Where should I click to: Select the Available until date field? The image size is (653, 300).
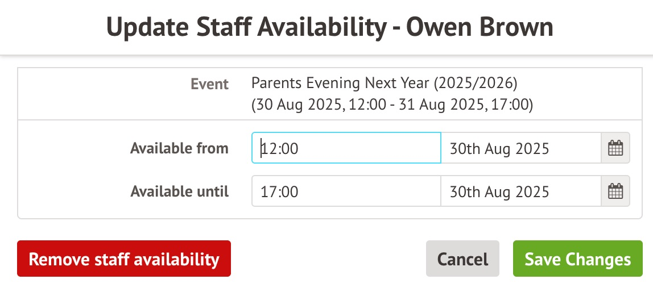point(520,191)
